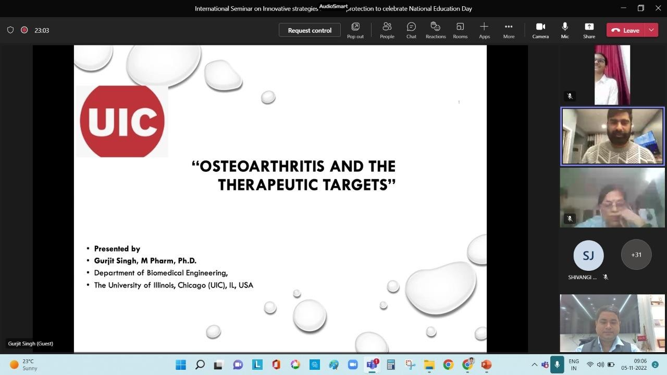Image resolution: width=667 pixels, height=375 pixels.
Task: Show the People participants list
Action: coord(387,30)
